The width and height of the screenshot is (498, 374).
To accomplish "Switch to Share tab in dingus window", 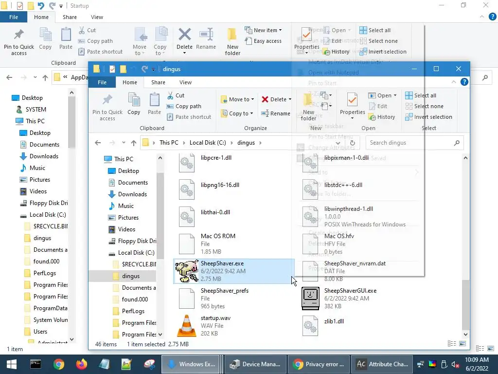I will coord(158,82).
